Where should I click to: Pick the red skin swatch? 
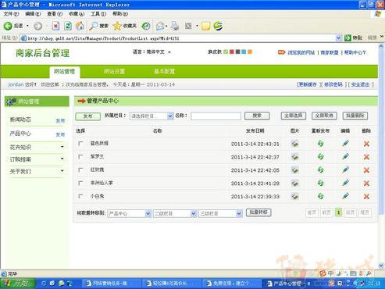tap(231, 52)
